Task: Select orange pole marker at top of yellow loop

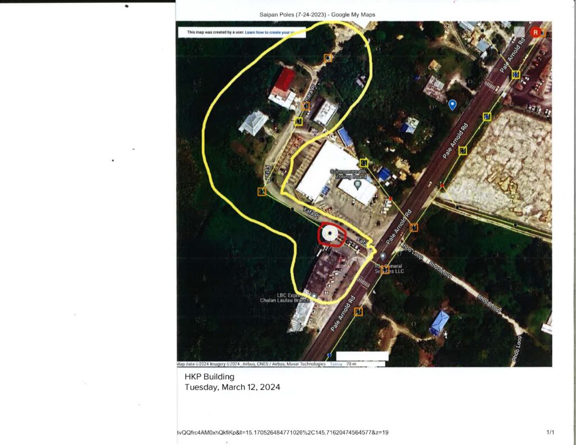Action: (x=328, y=58)
